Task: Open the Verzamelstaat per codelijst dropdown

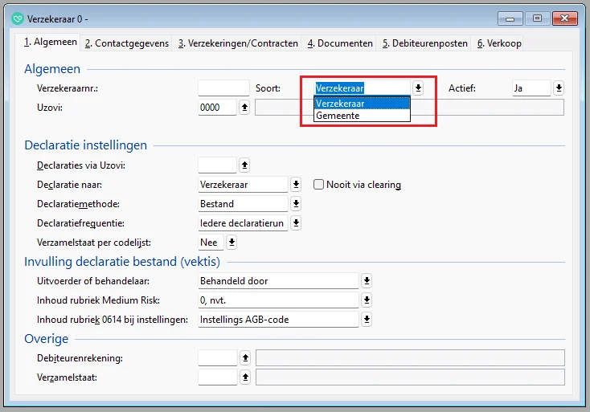Action: tap(231, 243)
